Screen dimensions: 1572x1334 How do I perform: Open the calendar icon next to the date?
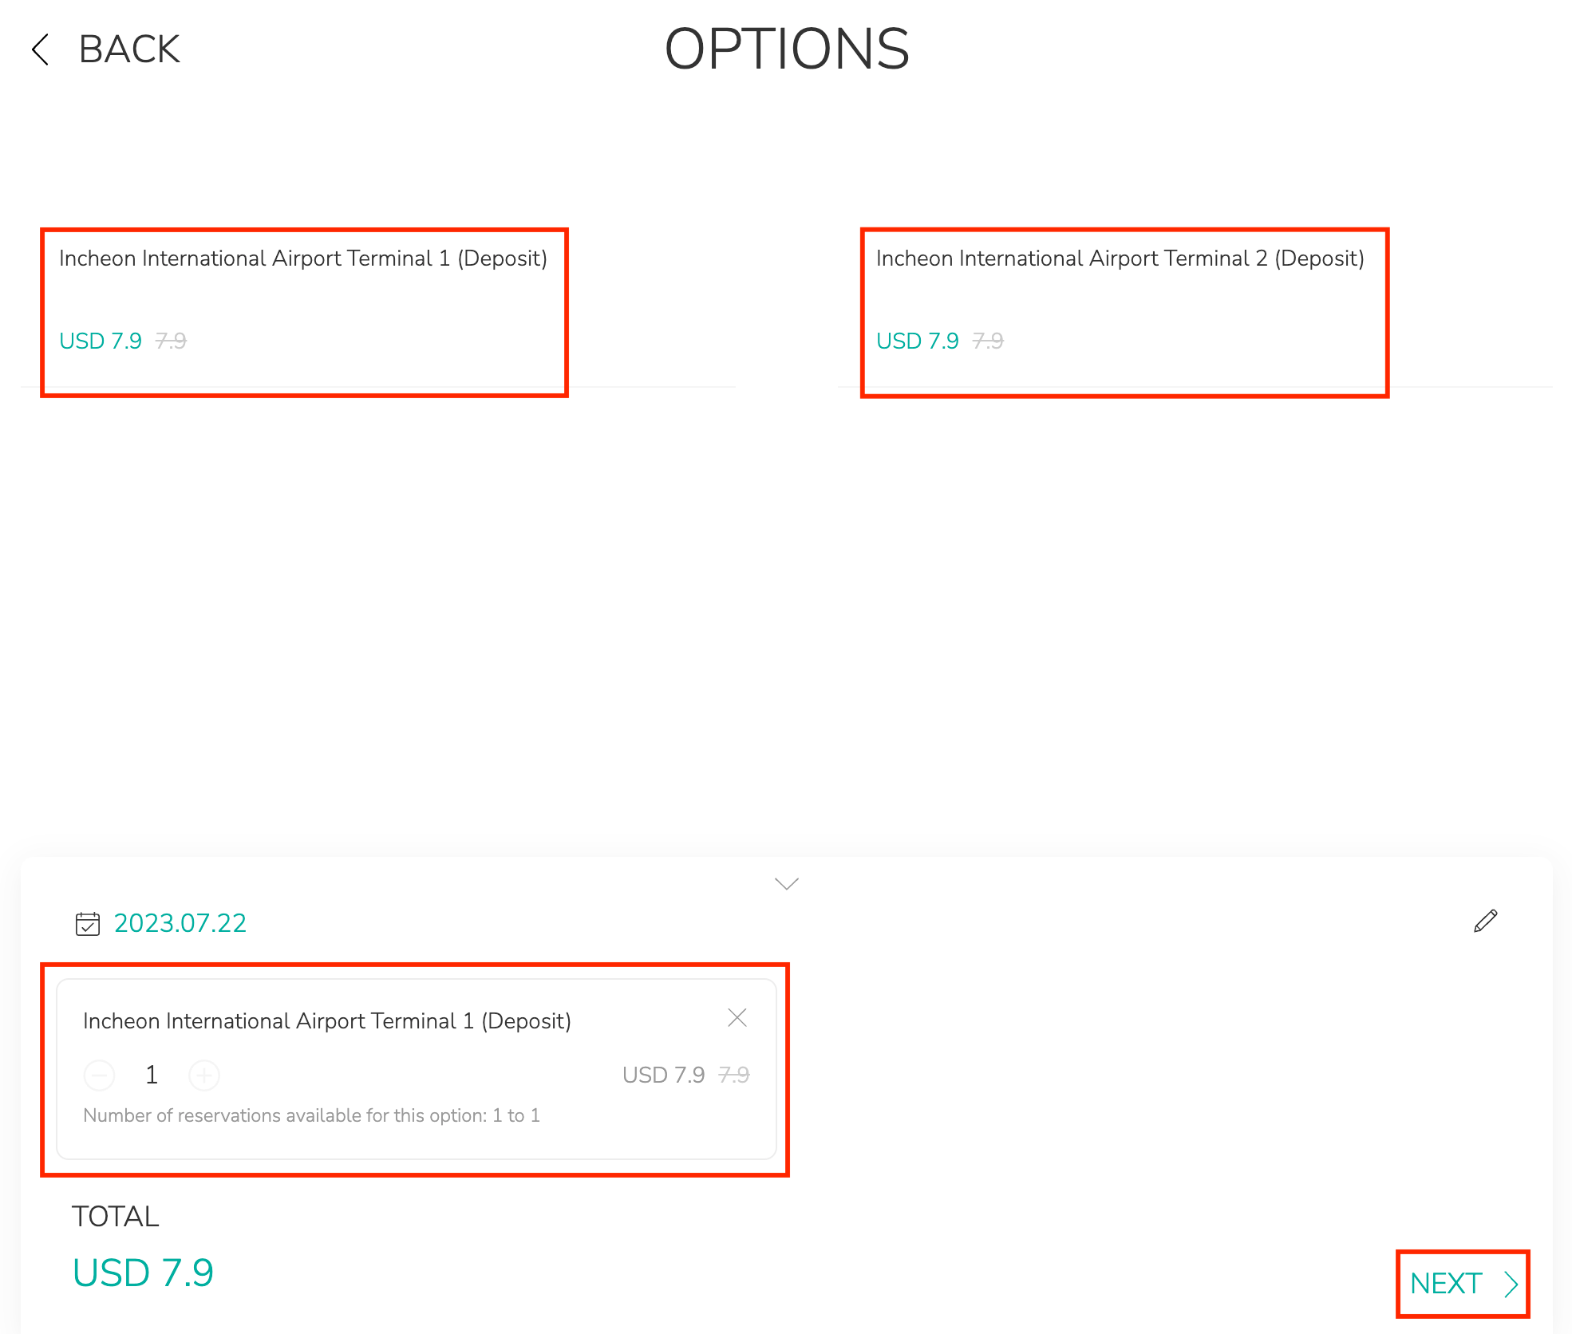pyautogui.click(x=88, y=923)
